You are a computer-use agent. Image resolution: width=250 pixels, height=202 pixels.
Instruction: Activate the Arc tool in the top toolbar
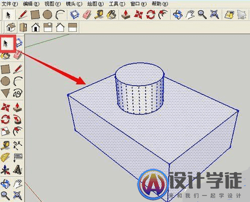60,15
